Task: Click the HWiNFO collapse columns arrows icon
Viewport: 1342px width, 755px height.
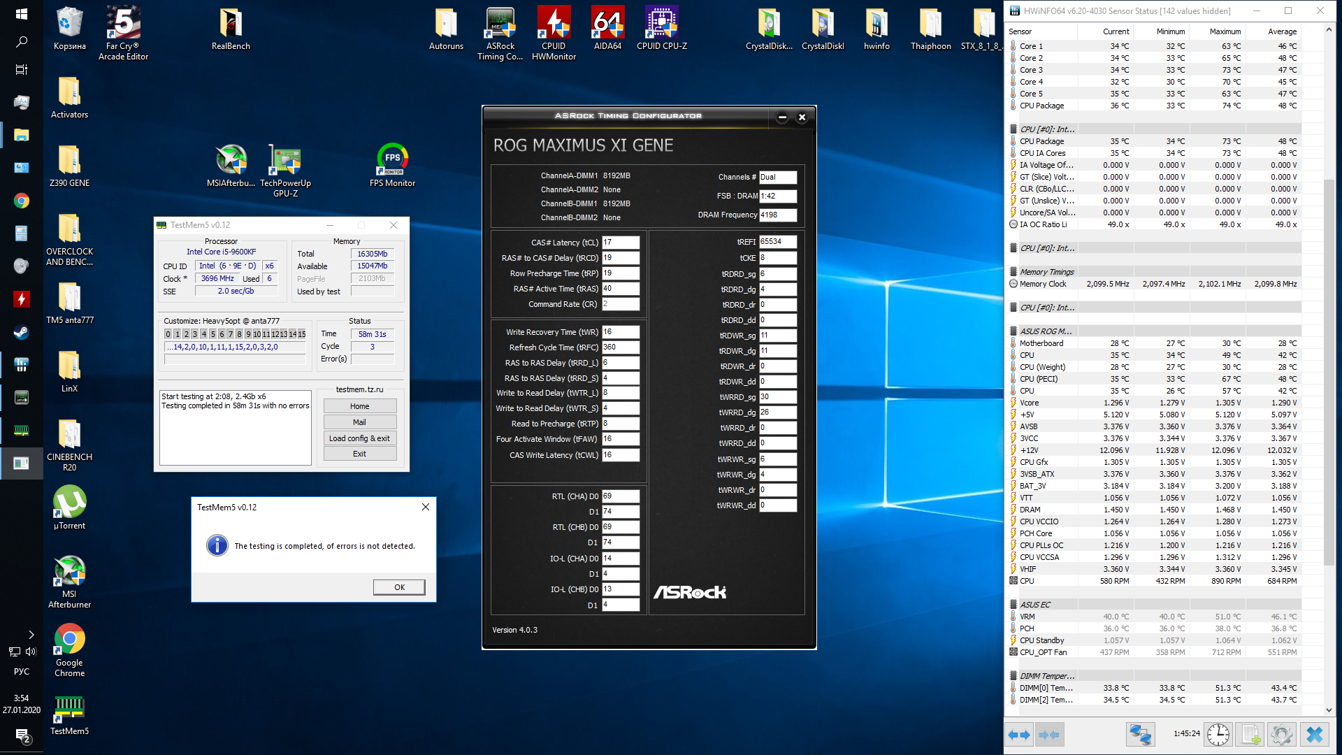Action: tap(1049, 735)
